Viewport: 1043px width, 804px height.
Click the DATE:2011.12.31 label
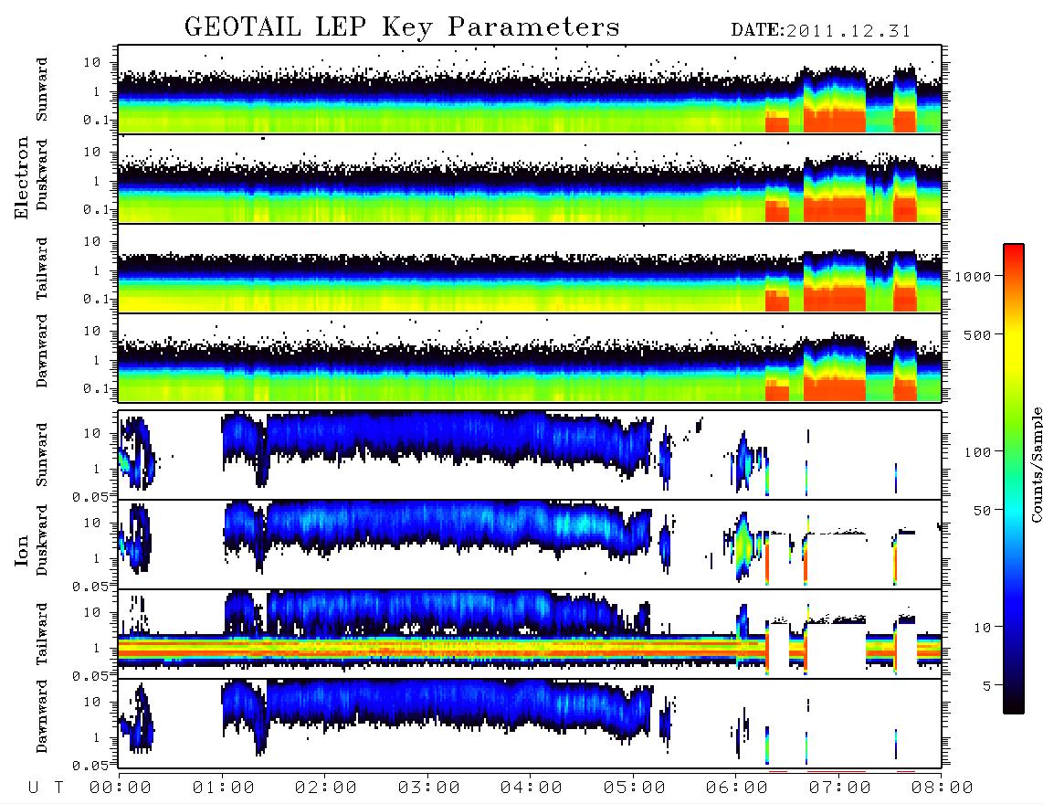[x=821, y=31]
